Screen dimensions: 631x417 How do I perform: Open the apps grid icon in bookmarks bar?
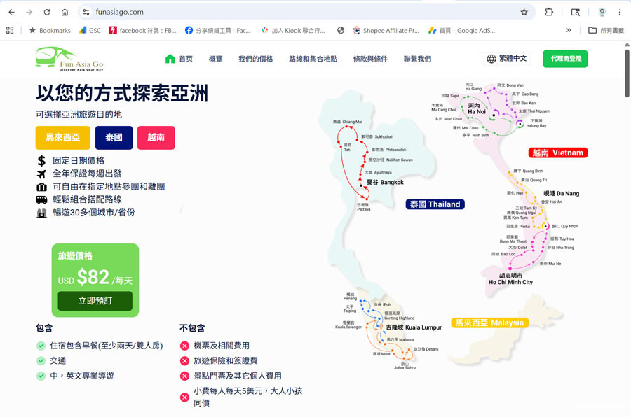(x=10, y=30)
